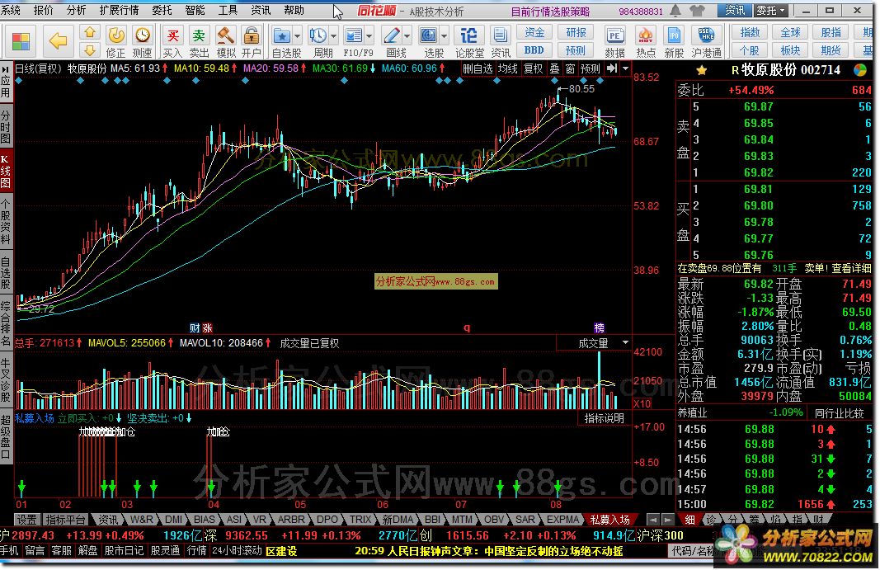Click the gold star favorite icon
880x570 pixels.
coord(702,71)
